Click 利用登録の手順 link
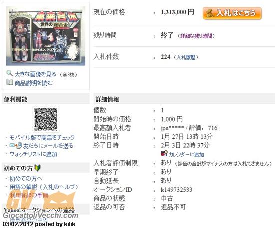The width and height of the screenshot is (275, 228). [29, 195]
